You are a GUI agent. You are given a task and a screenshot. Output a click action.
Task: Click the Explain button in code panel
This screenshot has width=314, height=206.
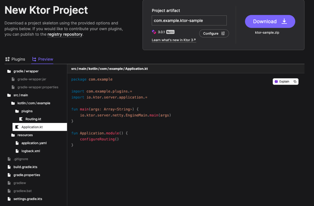tap(282, 81)
